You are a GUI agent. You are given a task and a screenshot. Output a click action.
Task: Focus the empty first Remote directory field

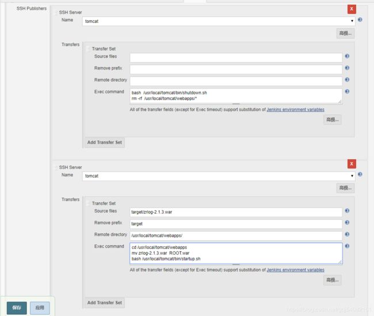coord(236,81)
